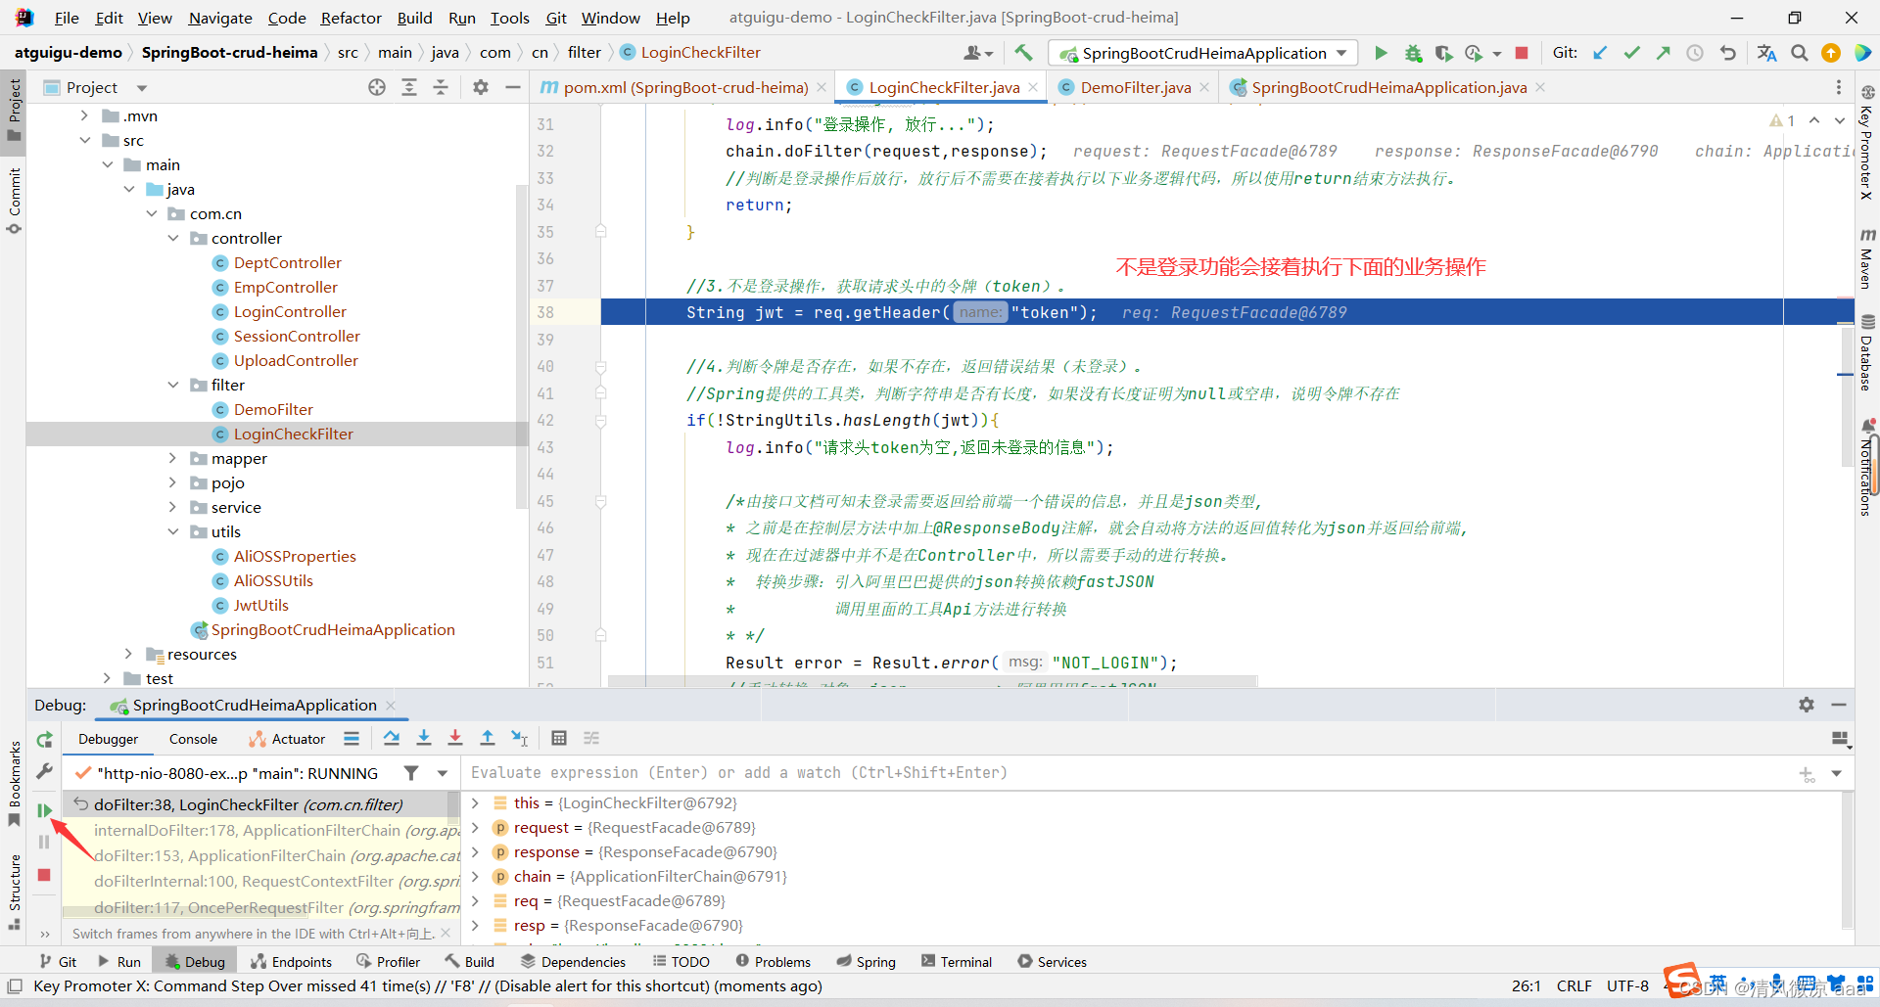This screenshot has height=1007, width=1880.
Task: Open Search Everywhere magnifier icon
Action: point(1800,53)
